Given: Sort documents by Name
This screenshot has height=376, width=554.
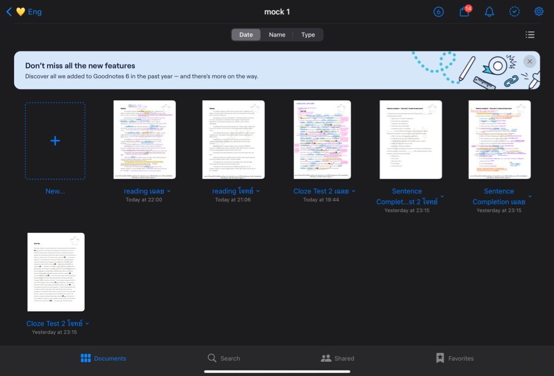Looking at the screenshot, I should [x=277, y=35].
